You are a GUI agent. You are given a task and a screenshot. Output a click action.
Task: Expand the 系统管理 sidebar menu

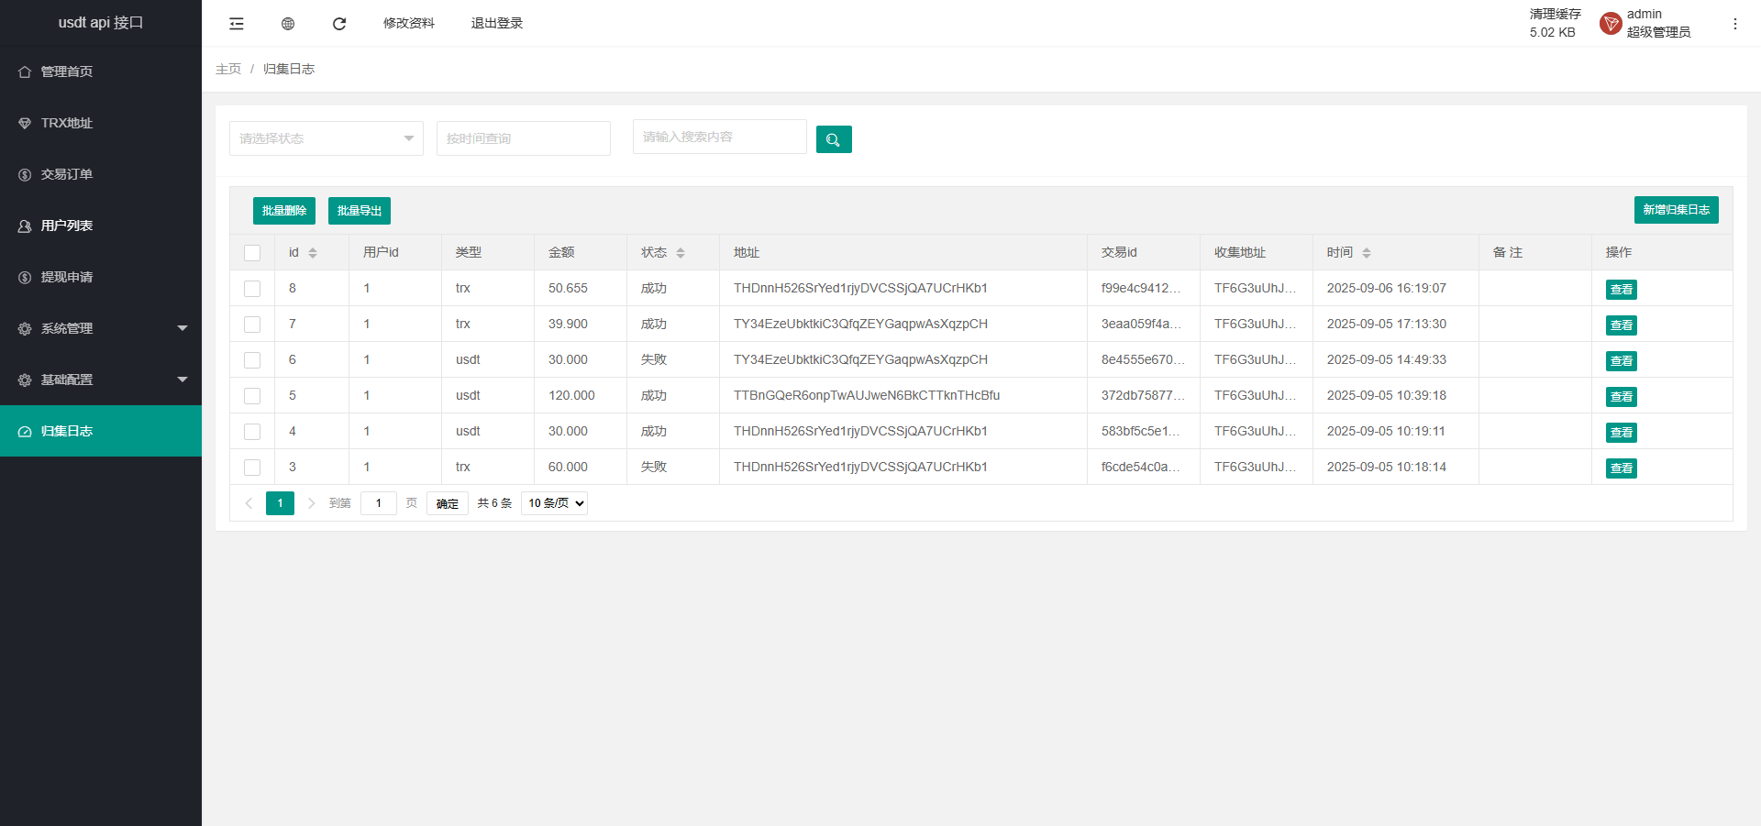tap(101, 328)
